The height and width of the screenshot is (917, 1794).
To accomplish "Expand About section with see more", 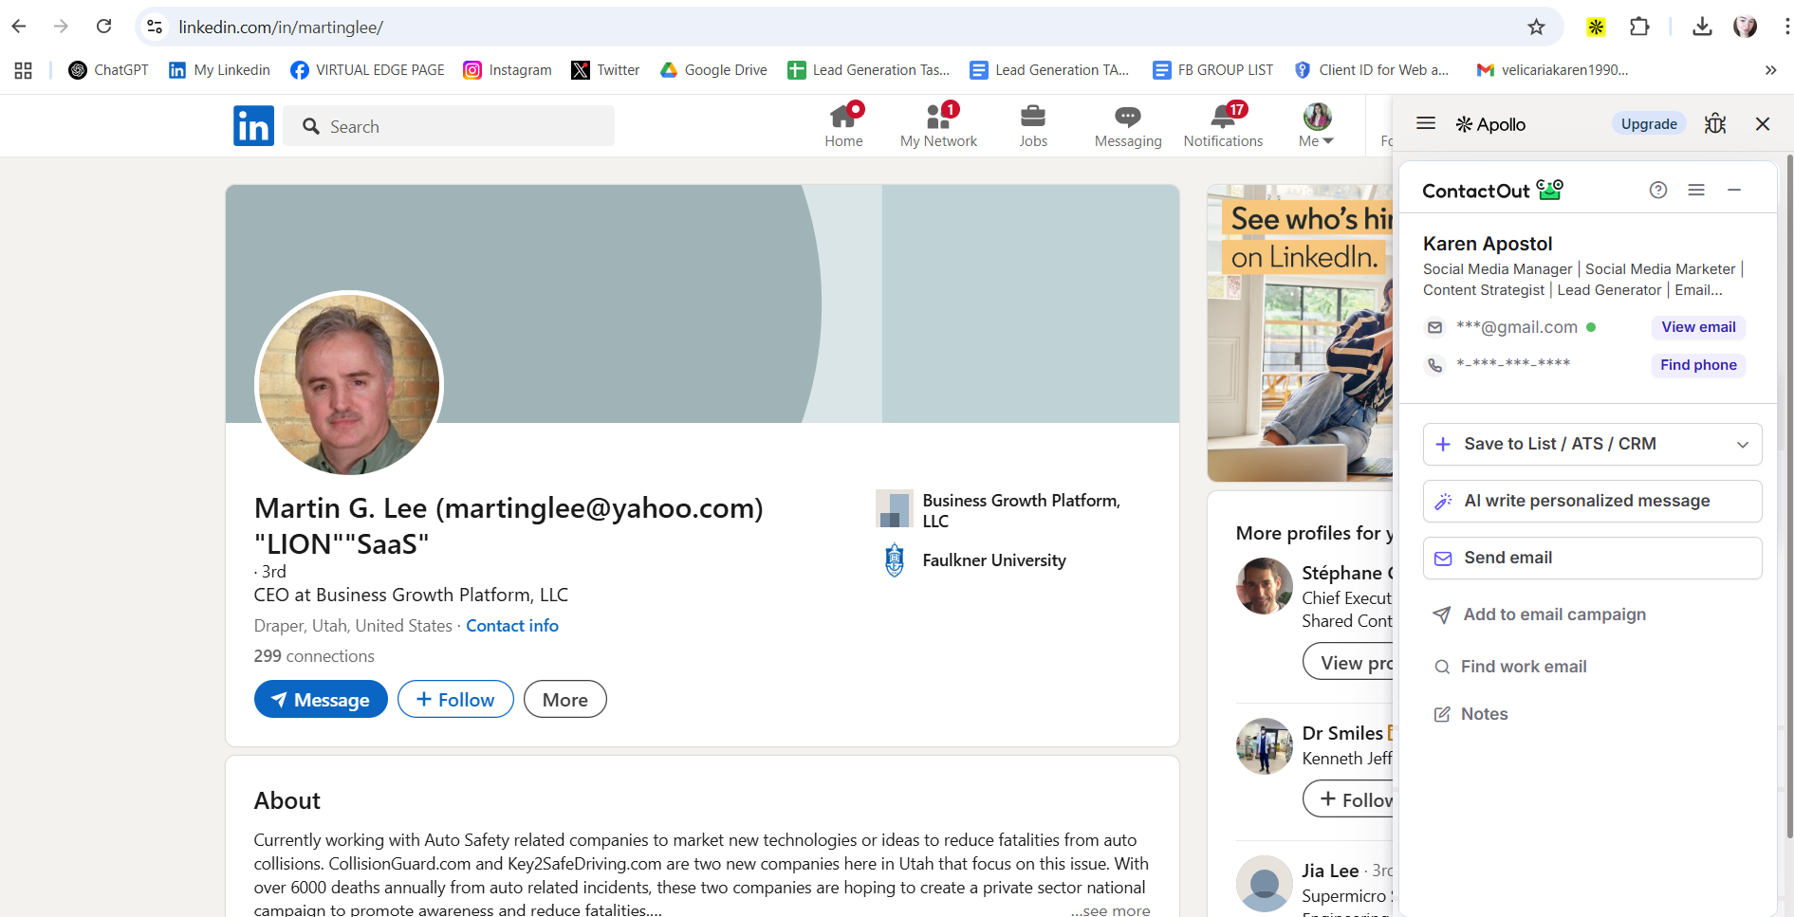I will pos(1110,909).
